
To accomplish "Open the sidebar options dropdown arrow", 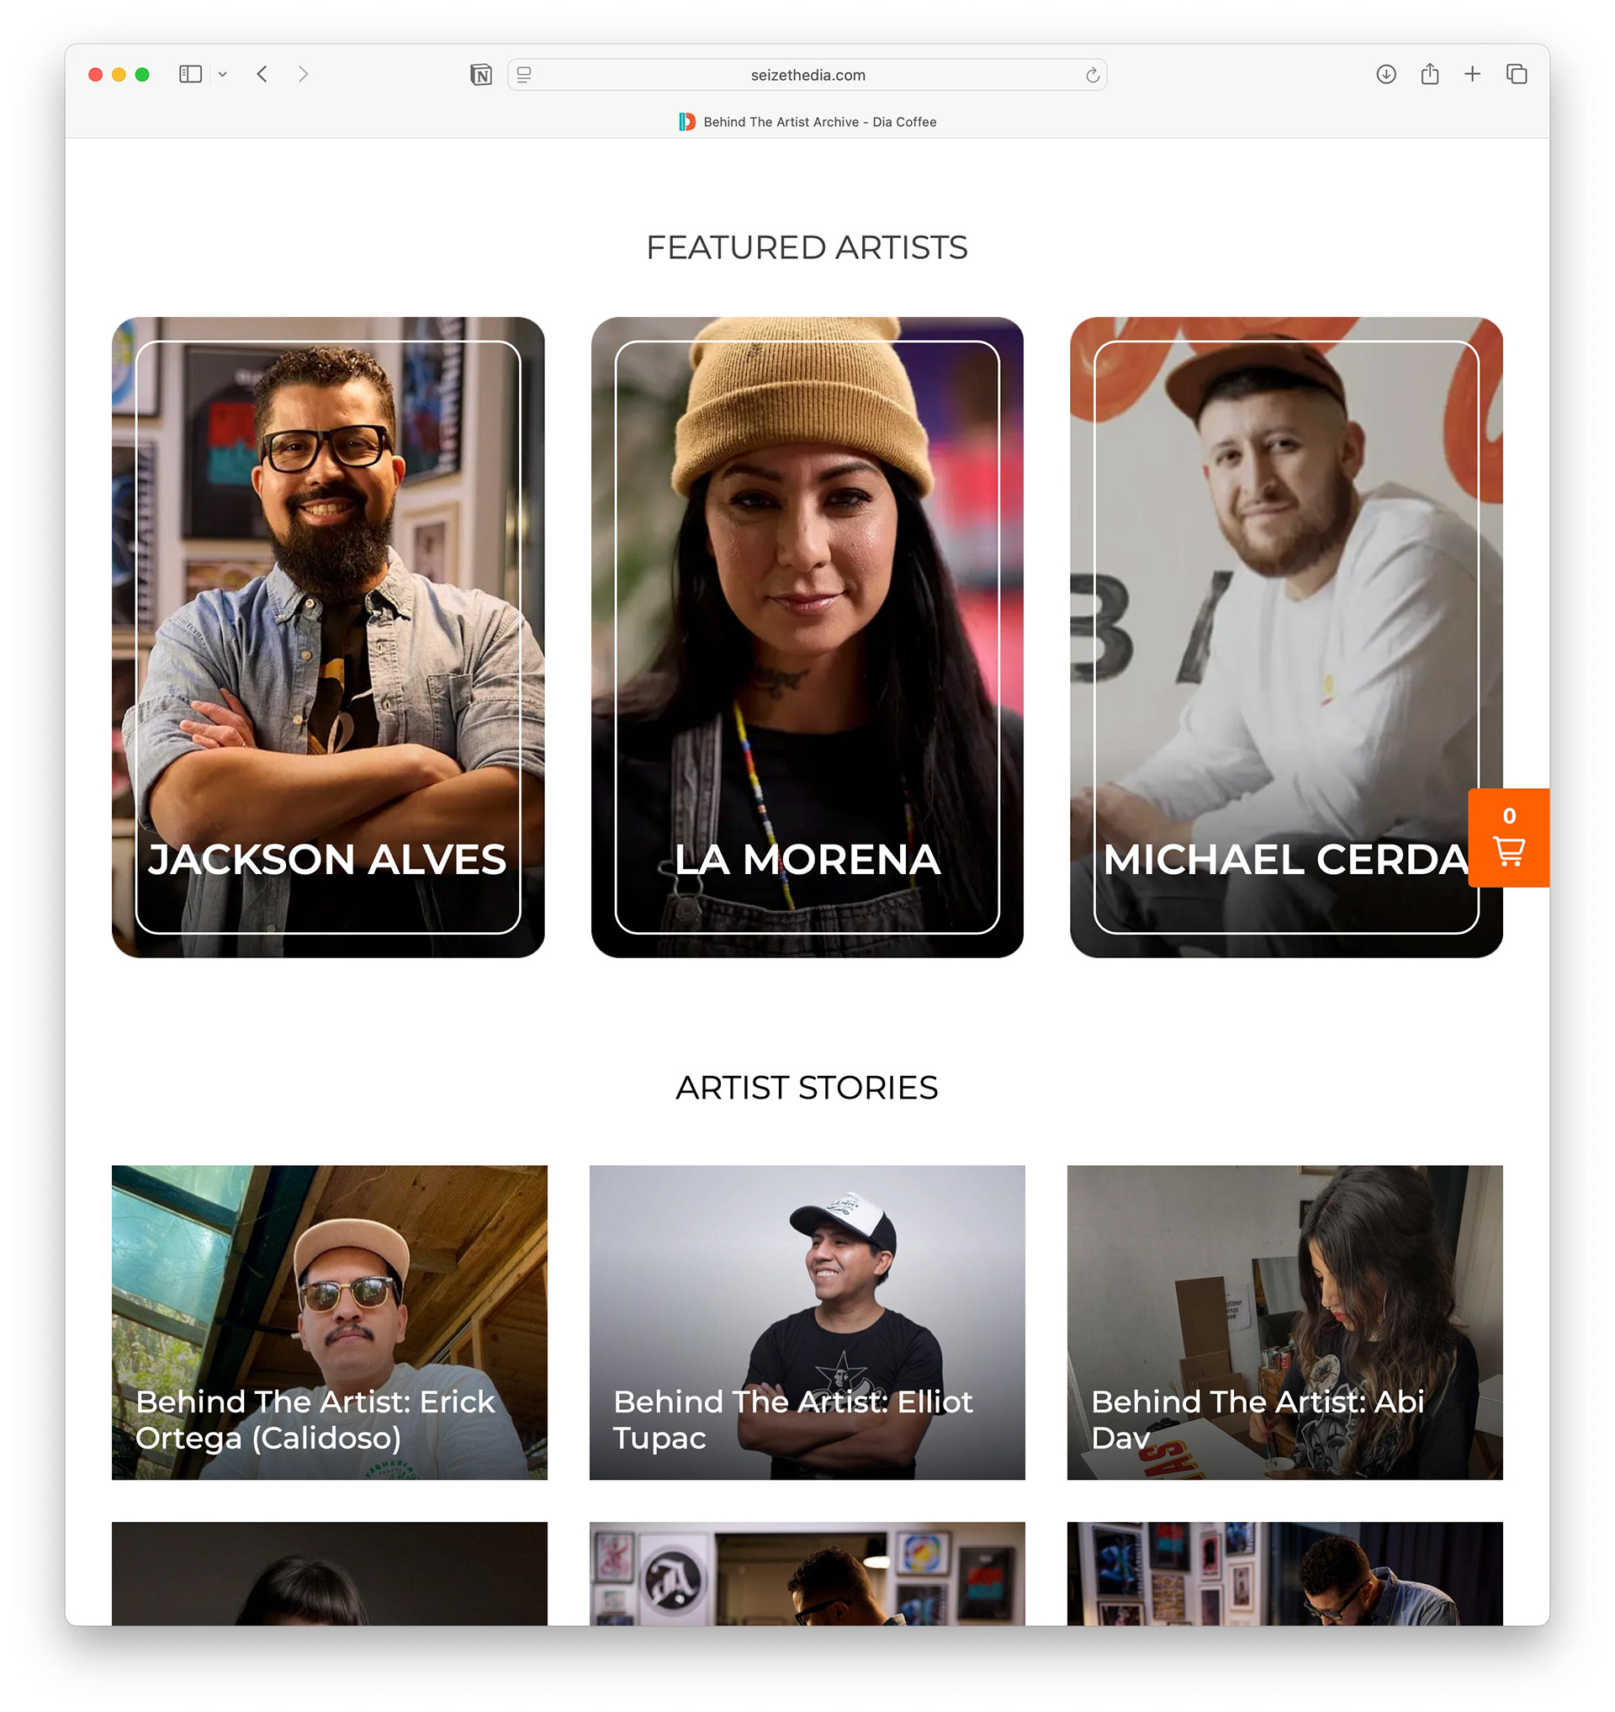I will tap(222, 75).
